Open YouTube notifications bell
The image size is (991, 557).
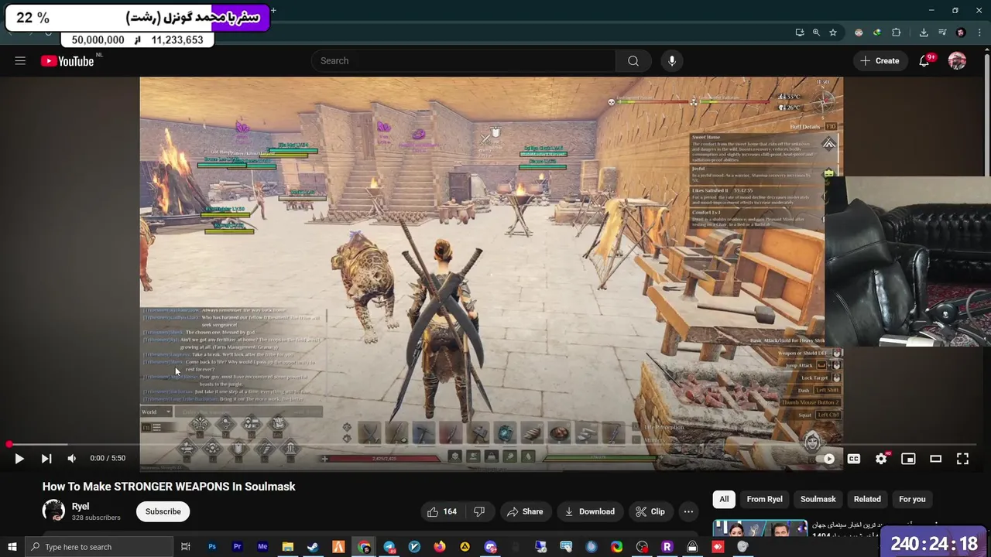pos(924,61)
